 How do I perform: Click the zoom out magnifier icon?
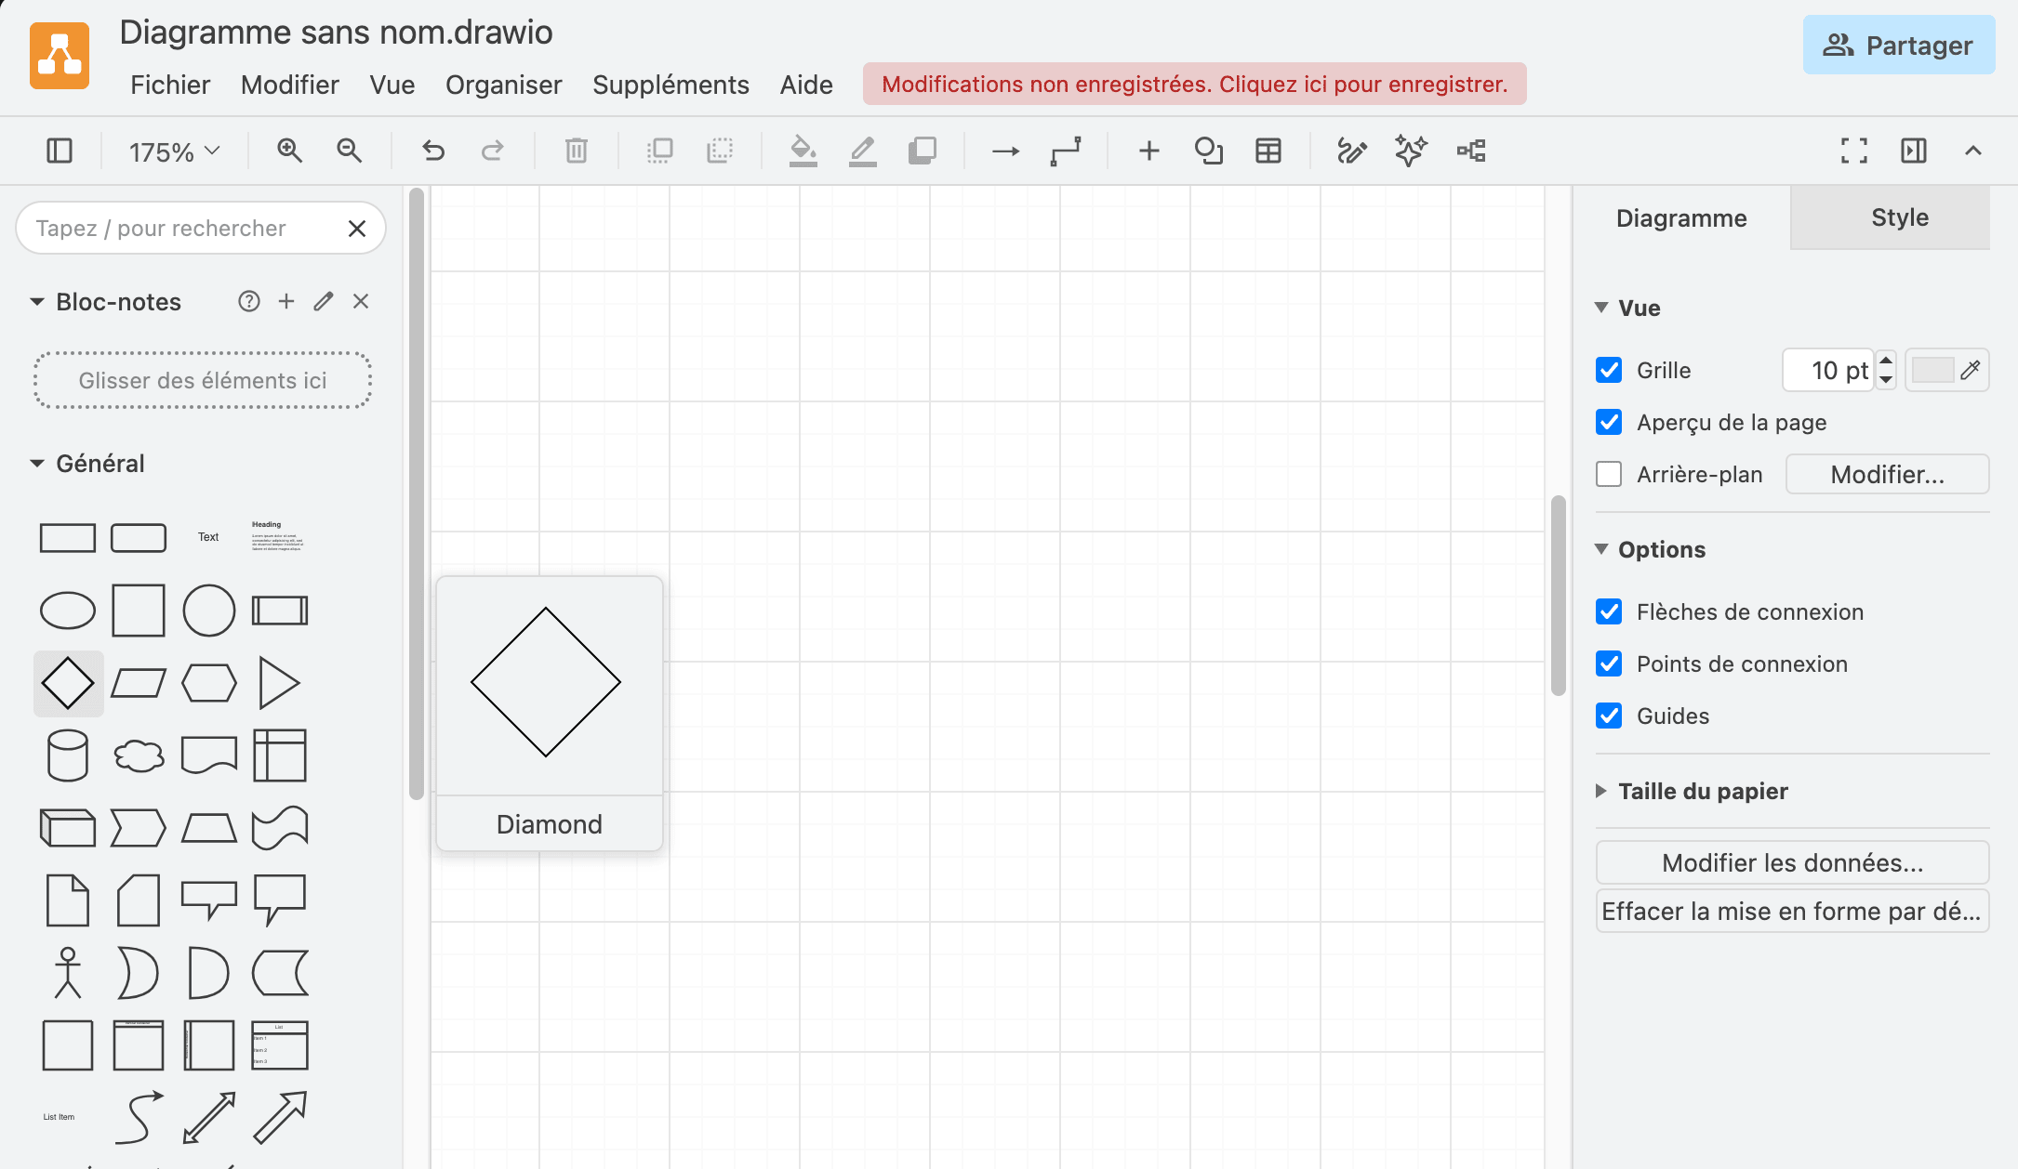[x=349, y=151]
